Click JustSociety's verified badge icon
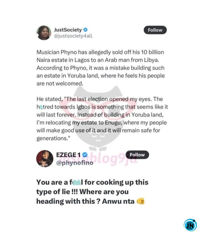Viewport: 200px width, 235px height. tap(85, 30)
